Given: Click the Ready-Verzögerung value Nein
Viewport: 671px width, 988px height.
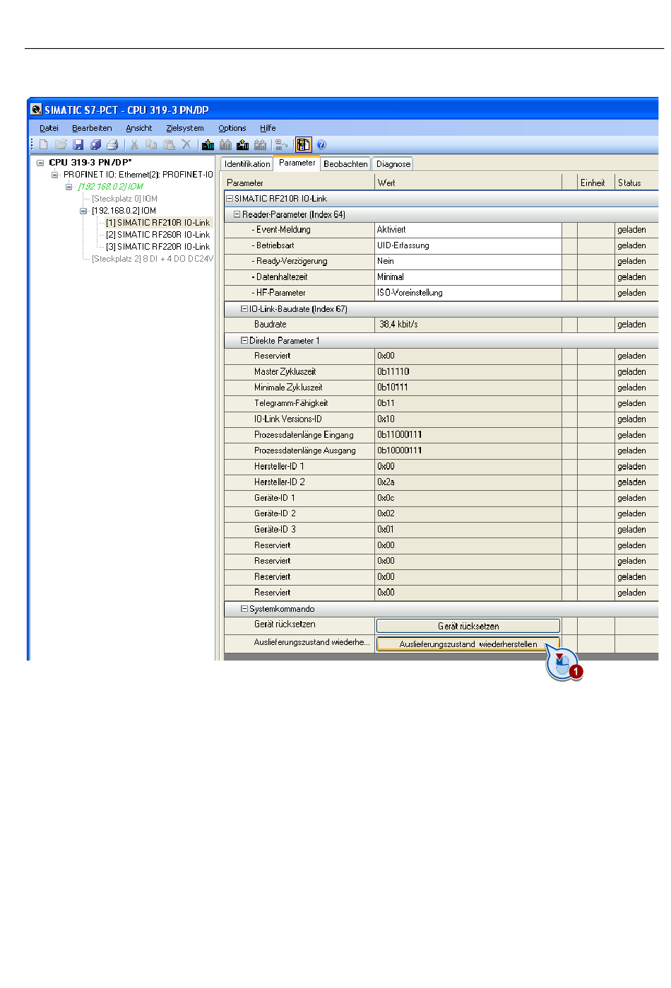Looking at the screenshot, I should [x=468, y=261].
